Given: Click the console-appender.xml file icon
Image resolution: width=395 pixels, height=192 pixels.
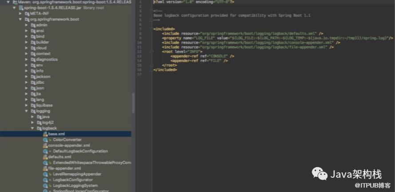Looking at the screenshot, I should click(x=45, y=145).
